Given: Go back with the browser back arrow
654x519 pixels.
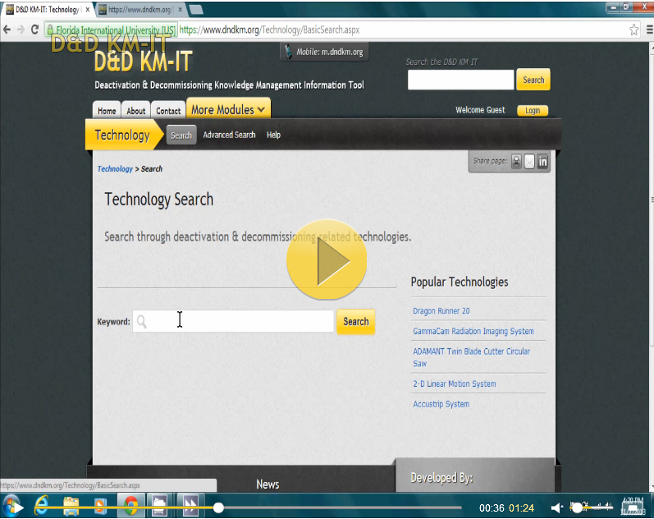Looking at the screenshot, I should click(7, 30).
